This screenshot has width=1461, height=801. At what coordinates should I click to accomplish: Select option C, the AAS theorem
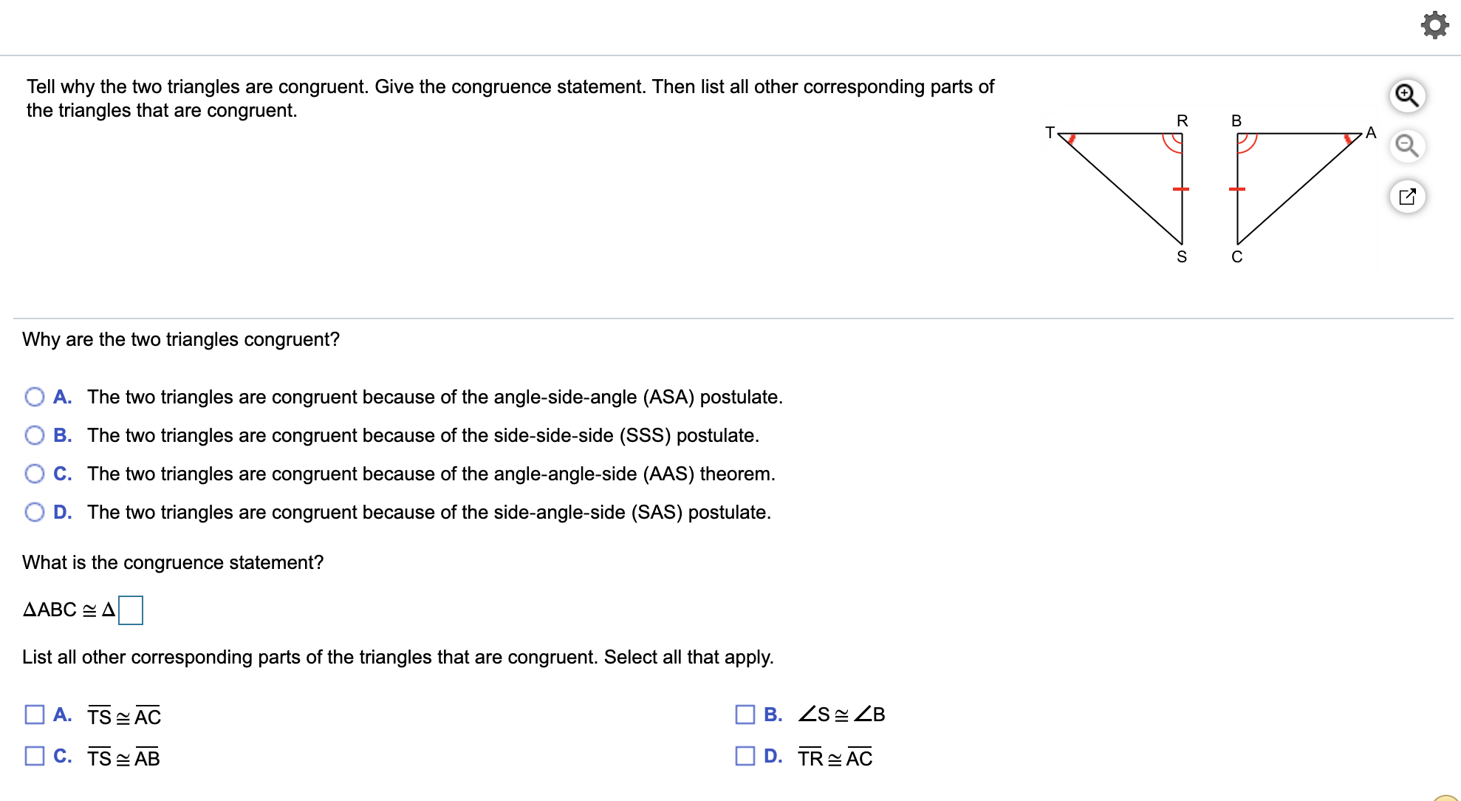point(34,474)
